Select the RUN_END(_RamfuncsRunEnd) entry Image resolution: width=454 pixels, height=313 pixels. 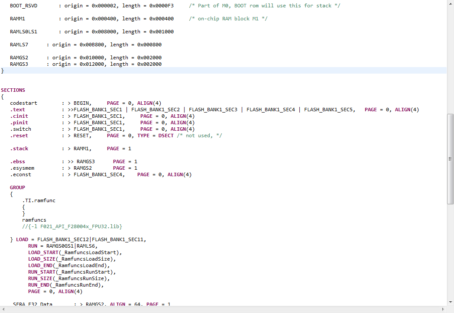(65, 284)
